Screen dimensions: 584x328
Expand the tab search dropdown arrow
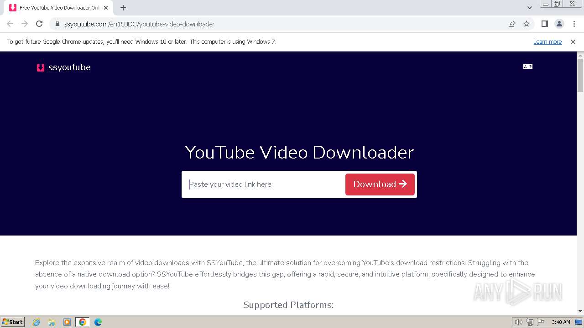point(530,8)
